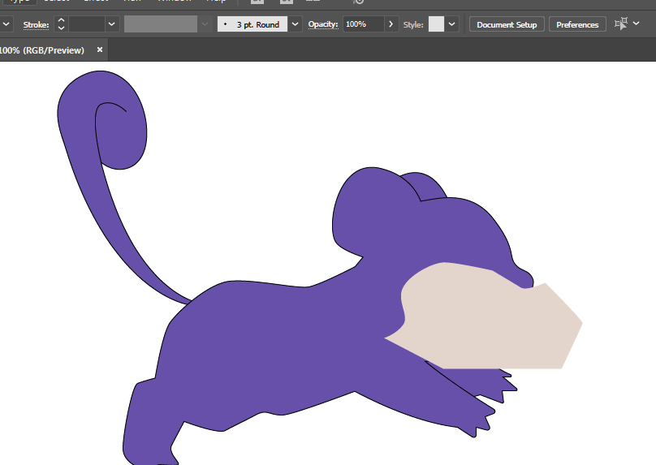Image resolution: width=656 pixels, height=465 pixels.
Task: Select the 3 pt. Round brush definition
Action: coord(252,24)
